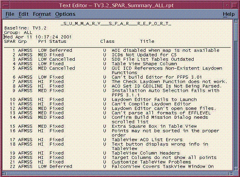Image resolution: width=240 pixels, height=177 pixels.
Task: Open the Format menu
Action: tap(42, 14)
